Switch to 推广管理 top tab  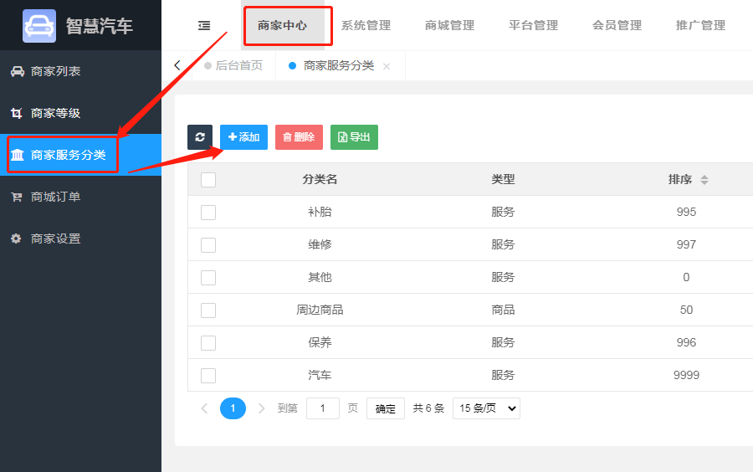[x=700, y=25]
